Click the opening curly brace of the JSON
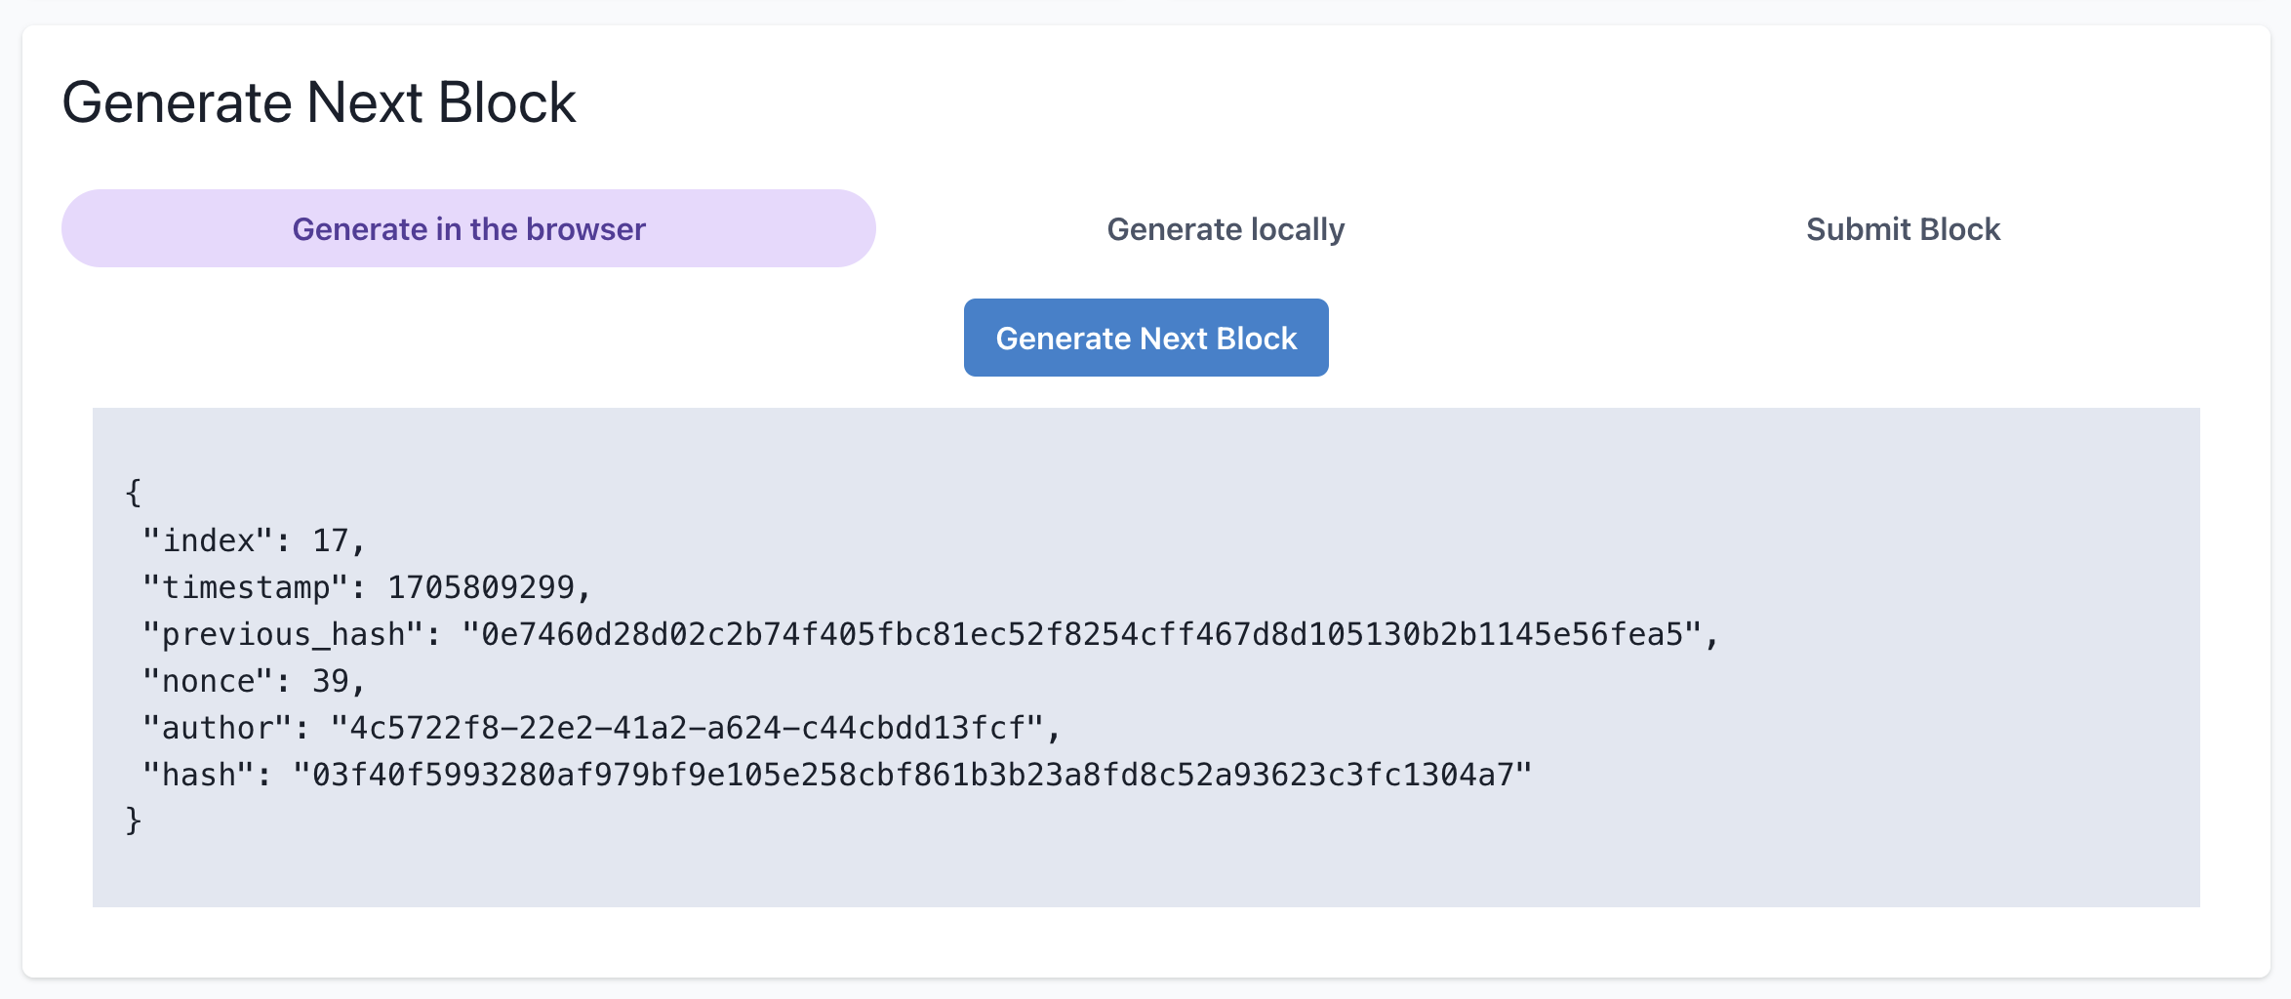Screen dimensions: 2291x999 pos(134,493)
